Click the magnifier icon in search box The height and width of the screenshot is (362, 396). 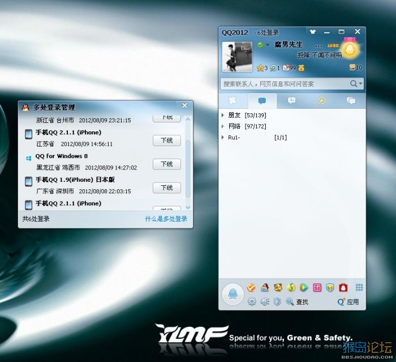[354, 83]
